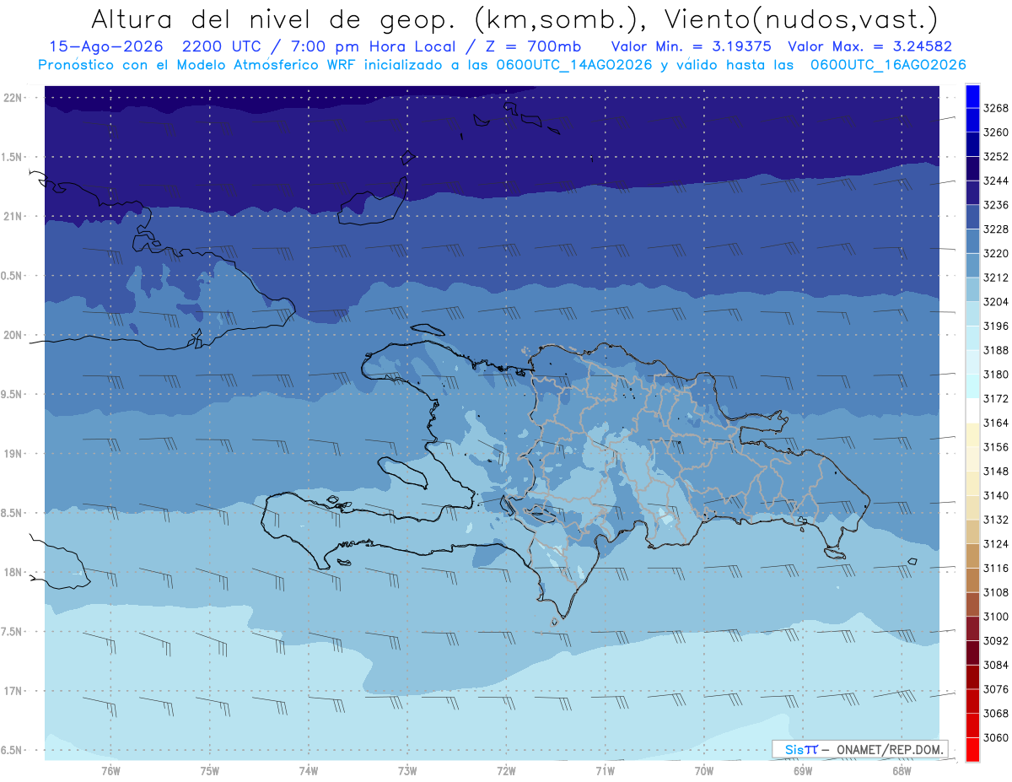Click 'Valor Min. = 3.19375' text
The image size is (1012, 782).
tap(692, 46)
